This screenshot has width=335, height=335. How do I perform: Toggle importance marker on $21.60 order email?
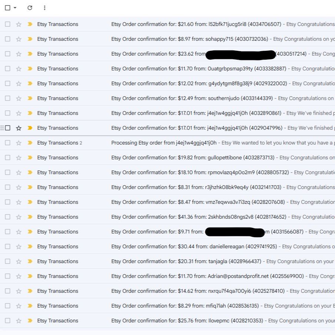[x=30, y=24]
